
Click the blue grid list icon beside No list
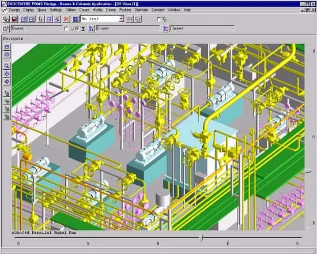tap(76, 19)
